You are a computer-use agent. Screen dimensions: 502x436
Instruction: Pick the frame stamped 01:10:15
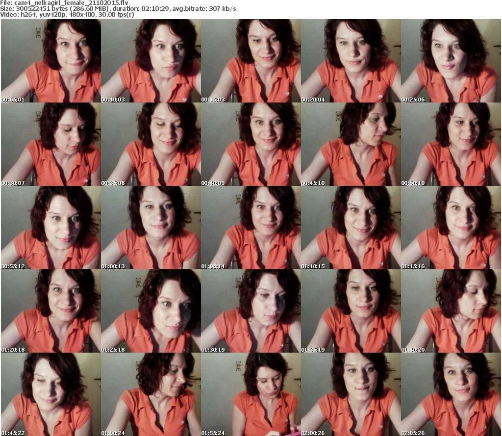point(351,228)
